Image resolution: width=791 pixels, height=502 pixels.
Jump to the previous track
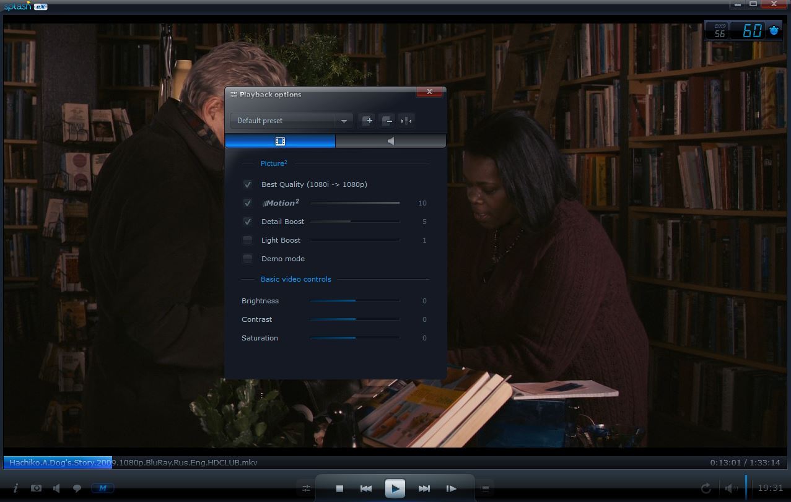366,488
